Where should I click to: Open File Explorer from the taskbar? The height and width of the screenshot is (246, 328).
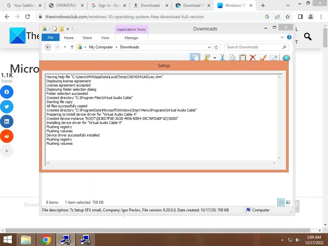(26, 240)
